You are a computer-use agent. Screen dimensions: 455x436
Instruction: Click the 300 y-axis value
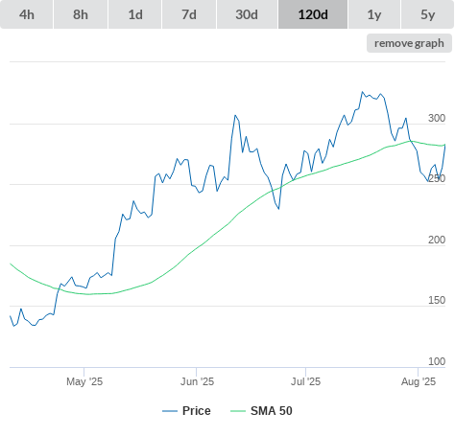pyautogui.click(x=437, y=118)
